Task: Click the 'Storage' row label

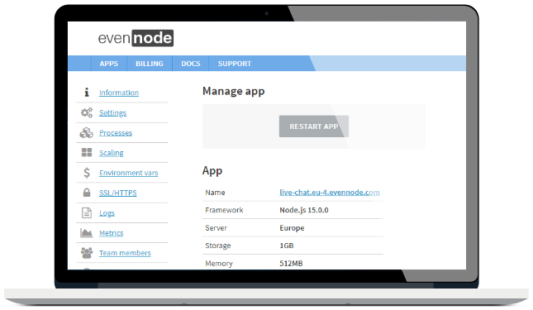Action: click(x=218, y=246)
